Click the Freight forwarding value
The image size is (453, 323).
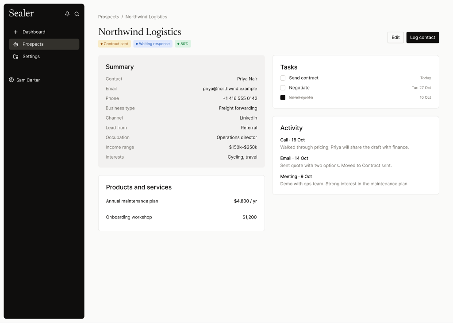coord(238,108)
